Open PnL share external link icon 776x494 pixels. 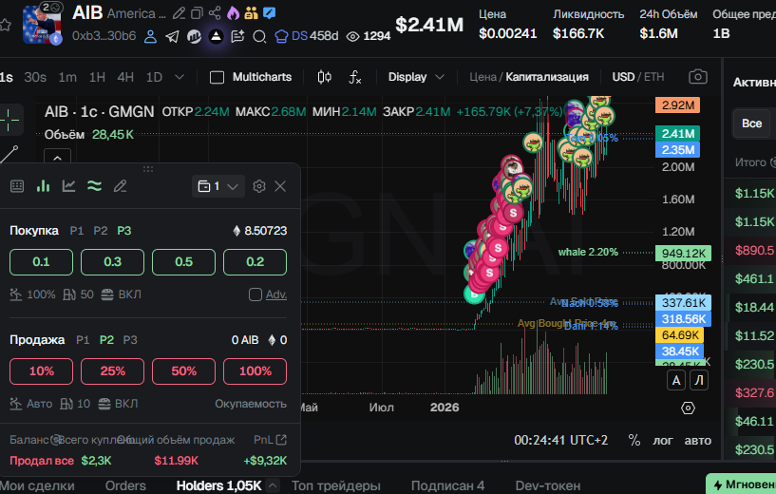[281, 440]
